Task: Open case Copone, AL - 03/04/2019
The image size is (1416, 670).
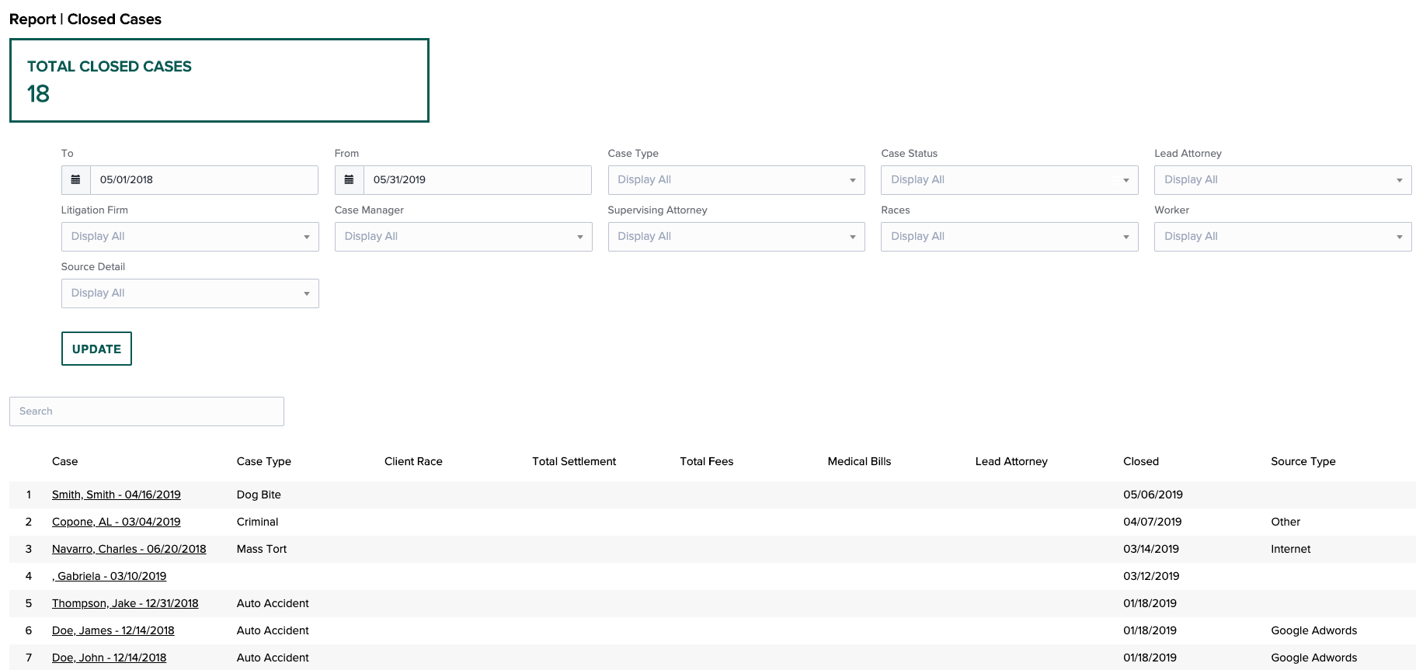Action: pyautogui.click(x=117, y=522)
